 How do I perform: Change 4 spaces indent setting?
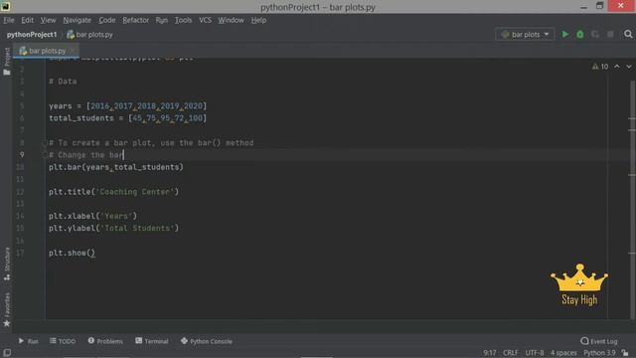pos(563,353)
